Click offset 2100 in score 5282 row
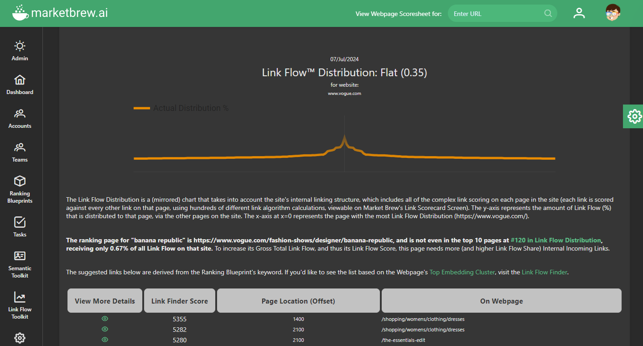 pyautogui.click(x=298, y=330)
